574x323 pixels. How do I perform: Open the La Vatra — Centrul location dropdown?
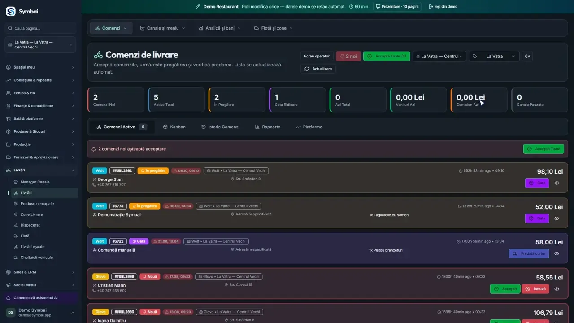click(x=439, y=56)
